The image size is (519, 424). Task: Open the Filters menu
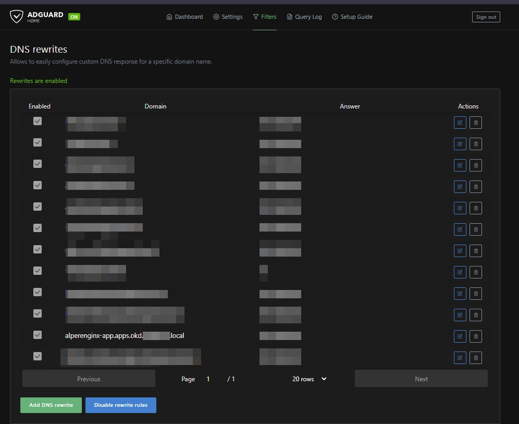coord(265,17)
